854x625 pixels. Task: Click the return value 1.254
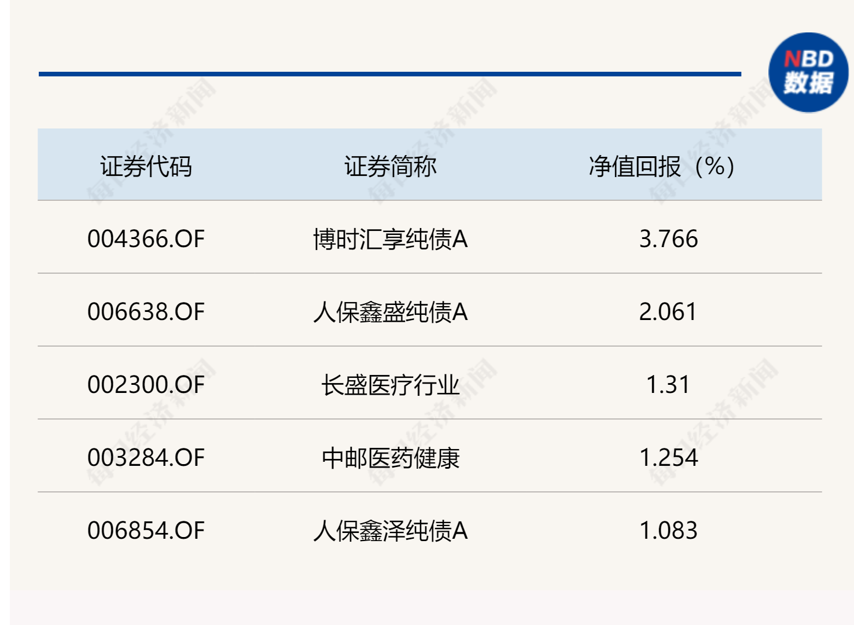(668, 458)
